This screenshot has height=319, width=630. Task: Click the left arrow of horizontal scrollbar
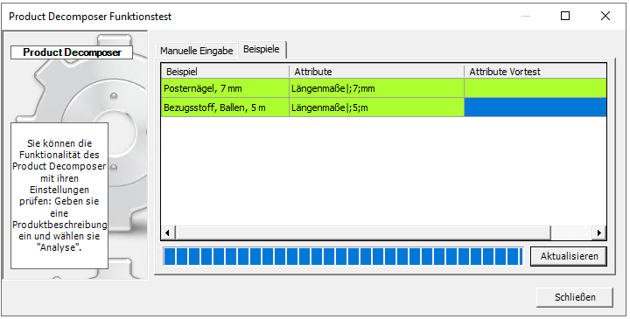pos(168,232)
